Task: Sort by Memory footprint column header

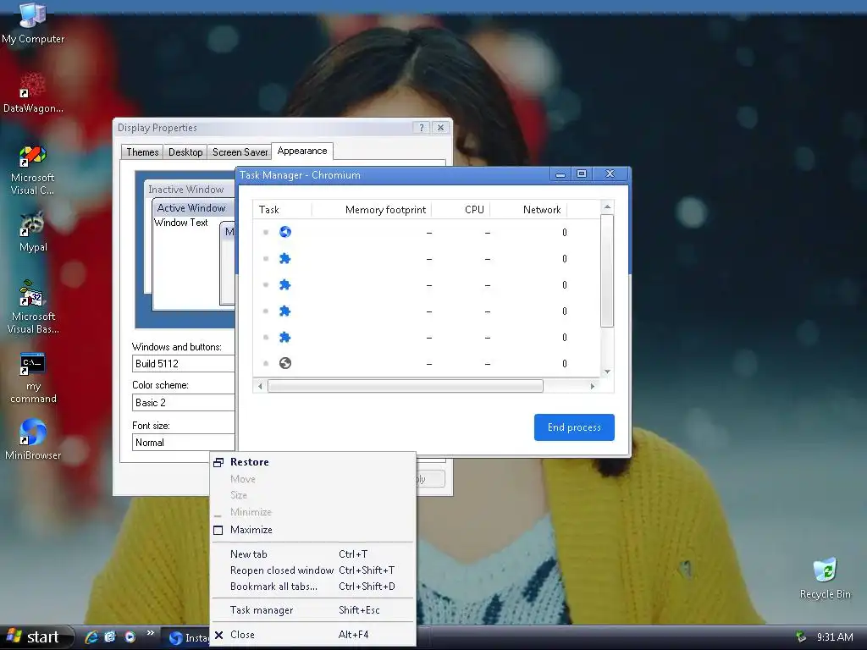Action: pos(372,210)
